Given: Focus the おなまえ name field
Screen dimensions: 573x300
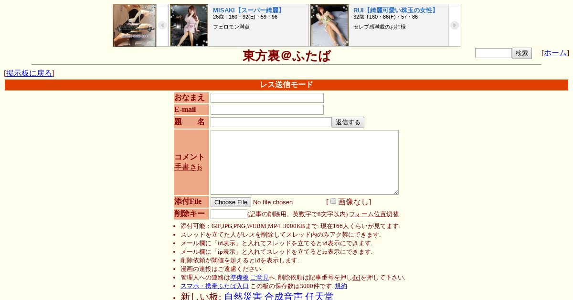Looking at the screenshot, I should pos(267,98).
